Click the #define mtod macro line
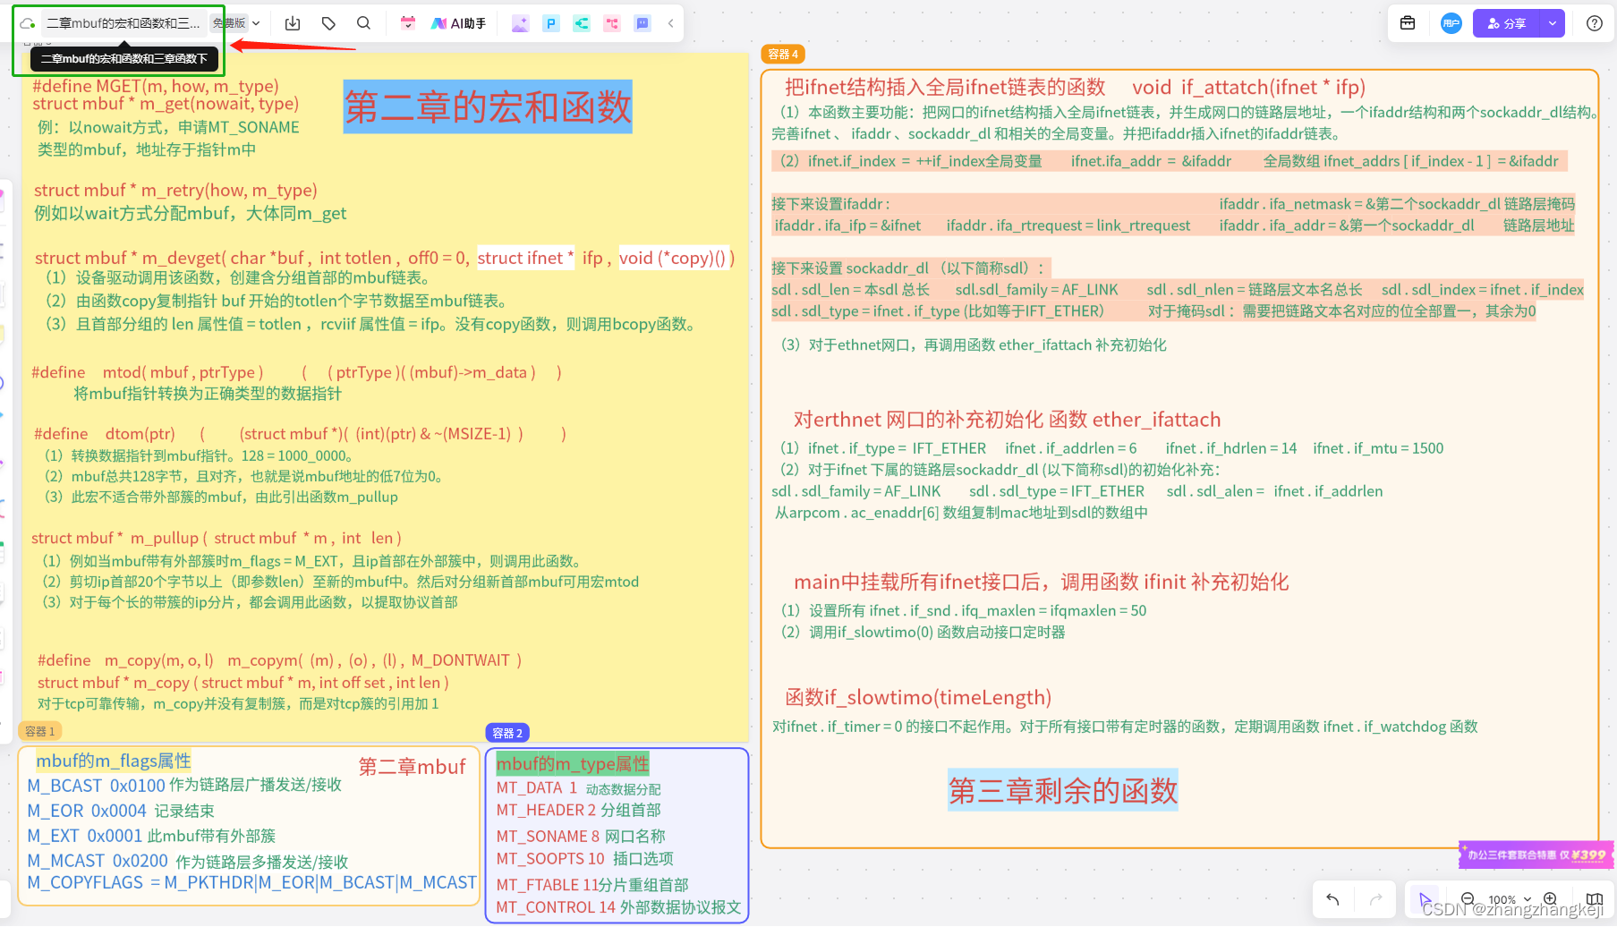The width and height of the screenshot is (1617, 927). point(296,372)
